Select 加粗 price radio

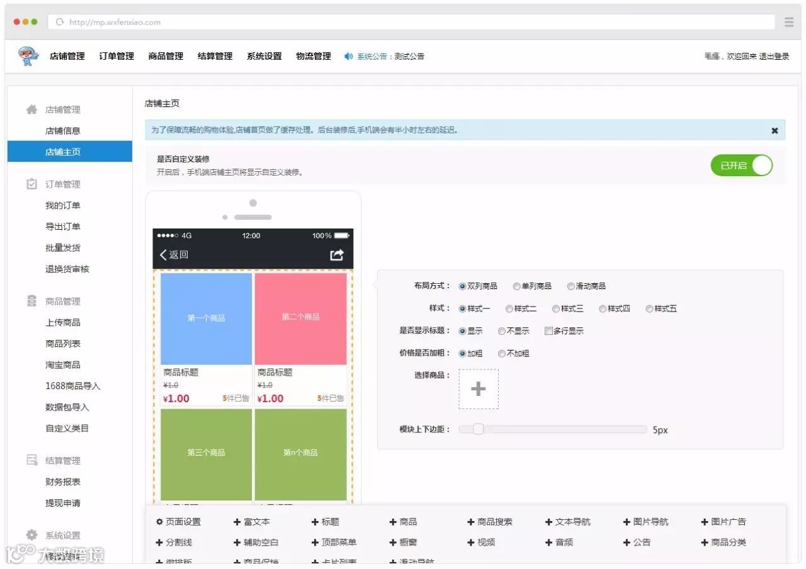point(463,354)
